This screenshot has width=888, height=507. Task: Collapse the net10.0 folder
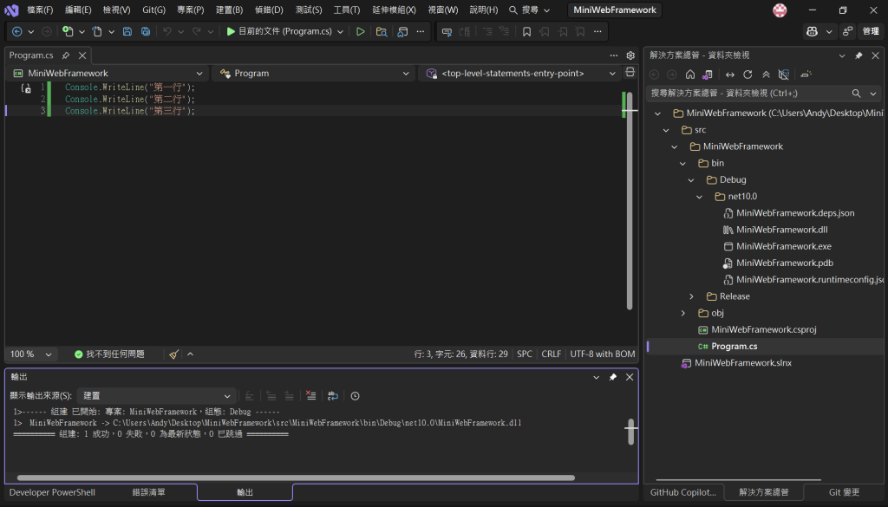point(700,197)
